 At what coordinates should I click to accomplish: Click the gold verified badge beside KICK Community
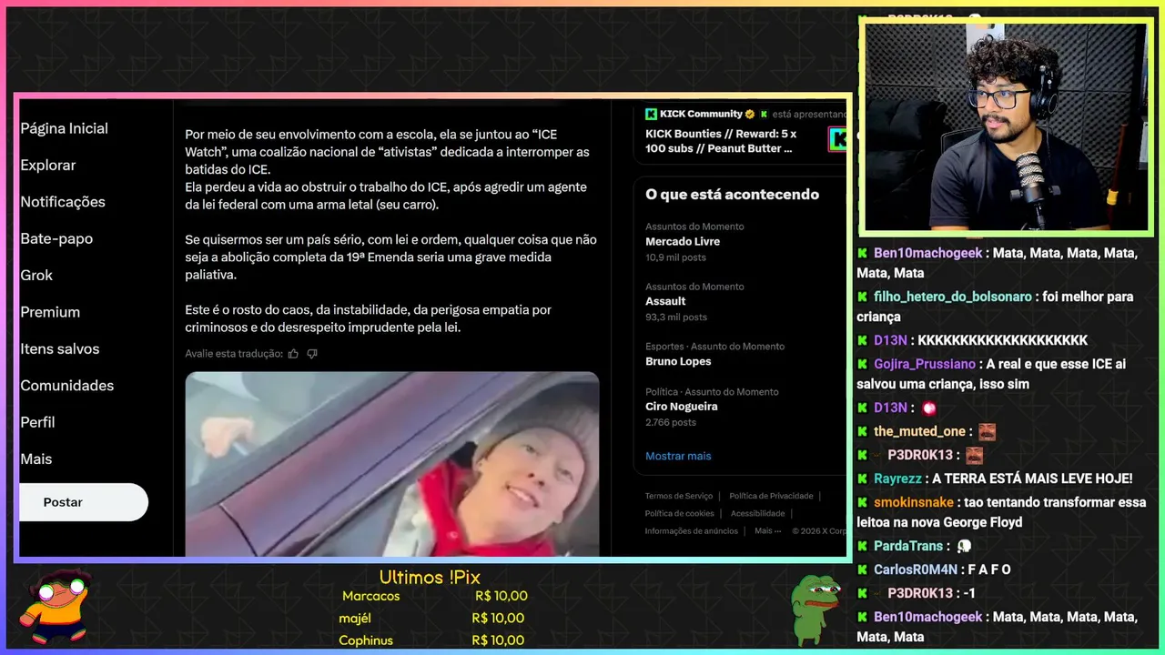(750, 114)
